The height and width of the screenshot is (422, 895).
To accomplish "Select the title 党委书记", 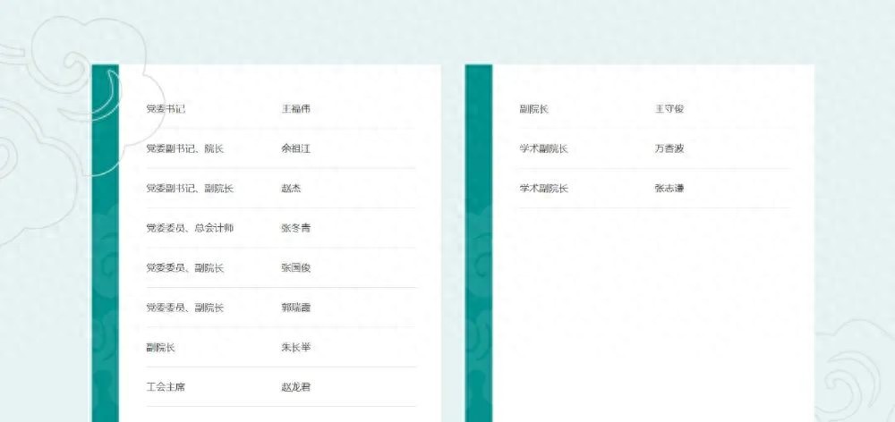I will (166, 109).
